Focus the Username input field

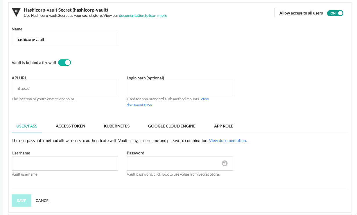click(65, 163)
